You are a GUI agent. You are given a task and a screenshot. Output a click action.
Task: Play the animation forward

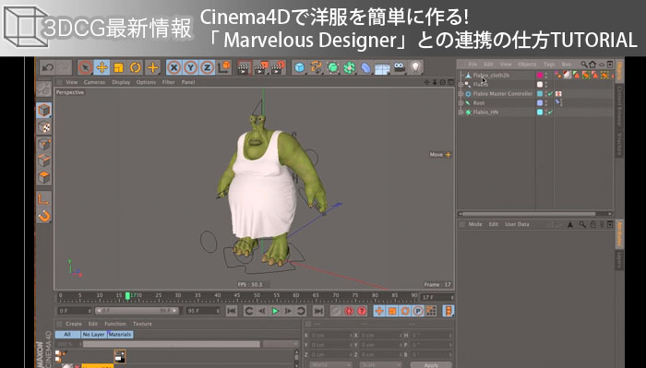tap(275, 311)
